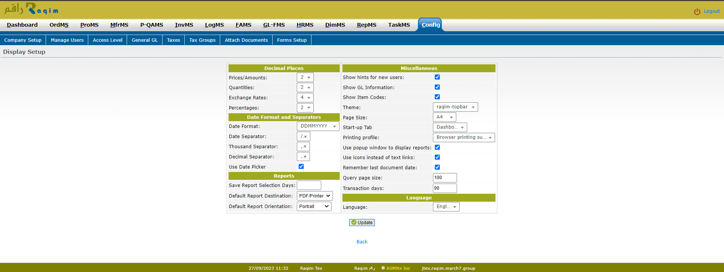Open Default Report Orientation dropdown
724x272 pixels.
click(314, 207)
